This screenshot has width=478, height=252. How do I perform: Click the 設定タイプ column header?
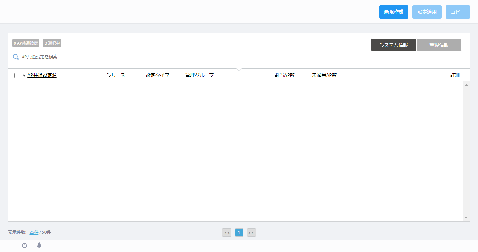158,75
